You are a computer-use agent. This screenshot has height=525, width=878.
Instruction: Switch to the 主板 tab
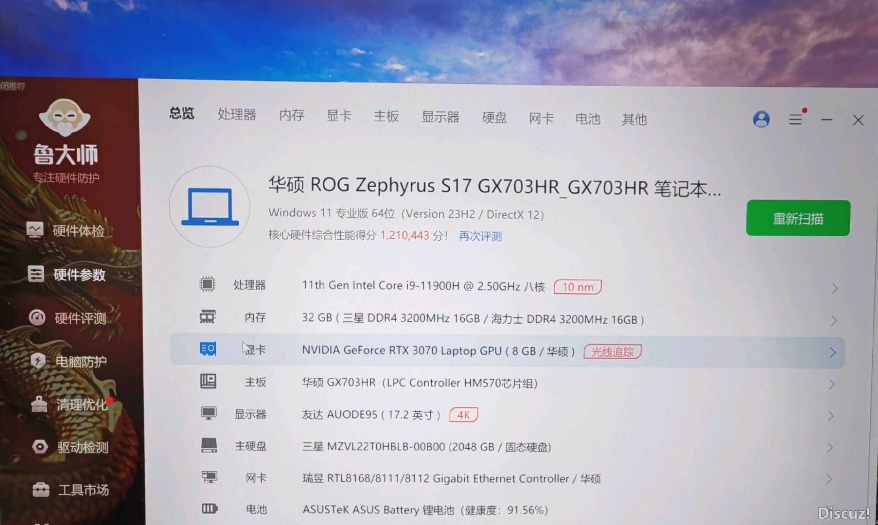click(386, 116)
